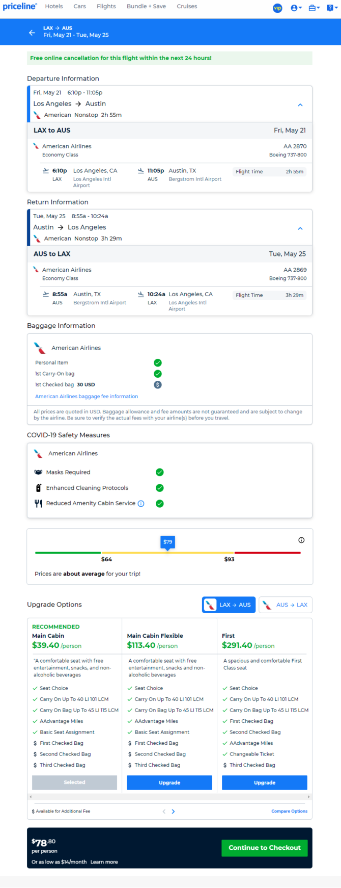Click Changeable Ticket feature in First
This screenshot has height=888, width=341.
(x=251, y=754)
